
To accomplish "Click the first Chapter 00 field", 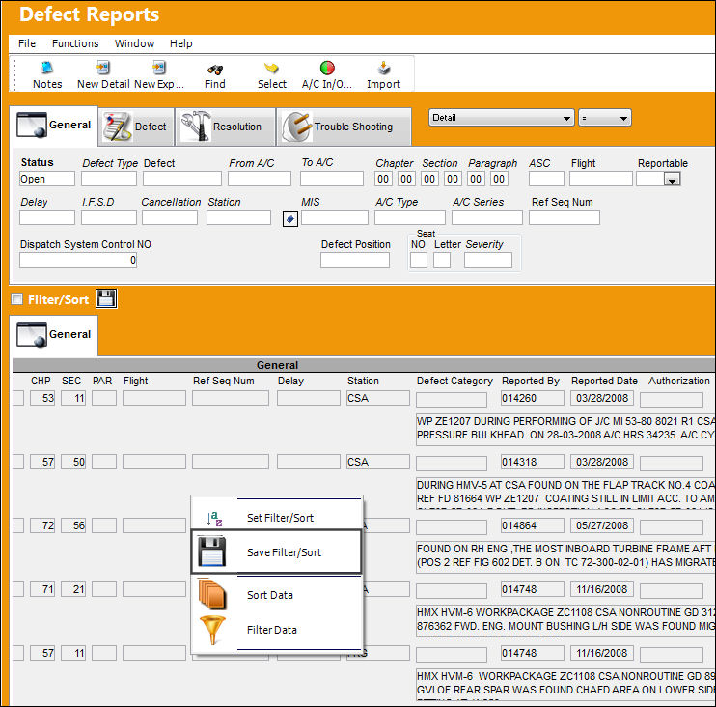I will coord(383,179).
